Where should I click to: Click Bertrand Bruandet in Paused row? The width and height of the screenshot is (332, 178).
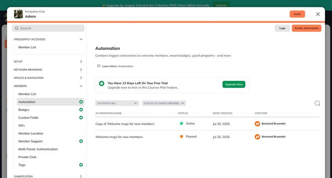click(273, 136)
